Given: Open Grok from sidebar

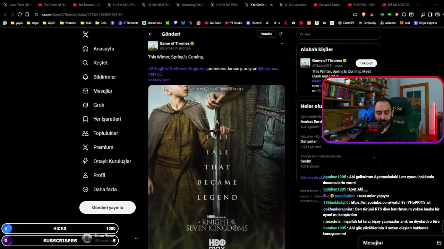Looking at the screenshot, I should pos(93,105).
